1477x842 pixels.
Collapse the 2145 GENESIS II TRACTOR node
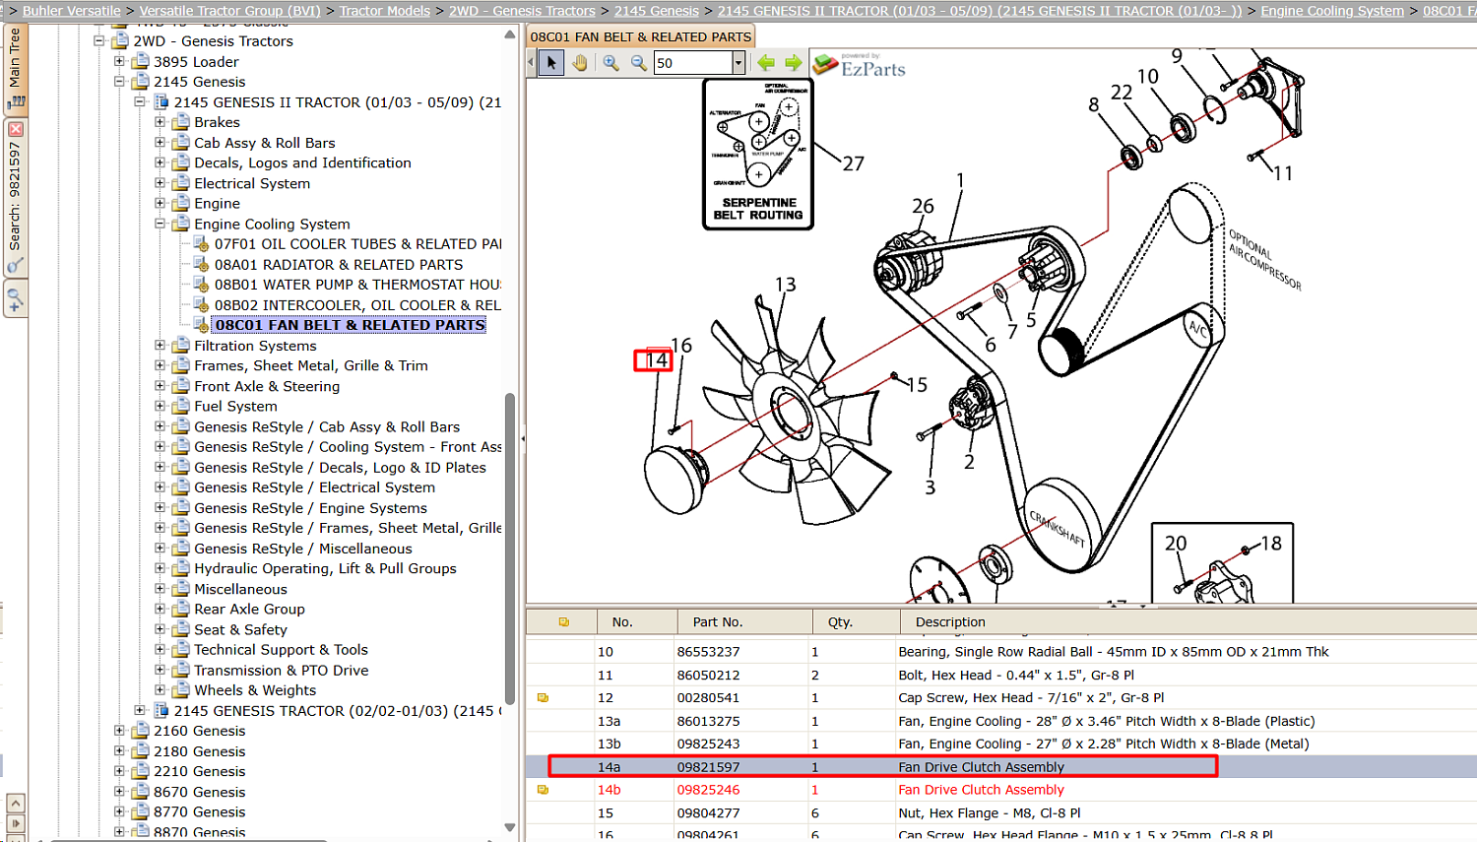point(140,102)
